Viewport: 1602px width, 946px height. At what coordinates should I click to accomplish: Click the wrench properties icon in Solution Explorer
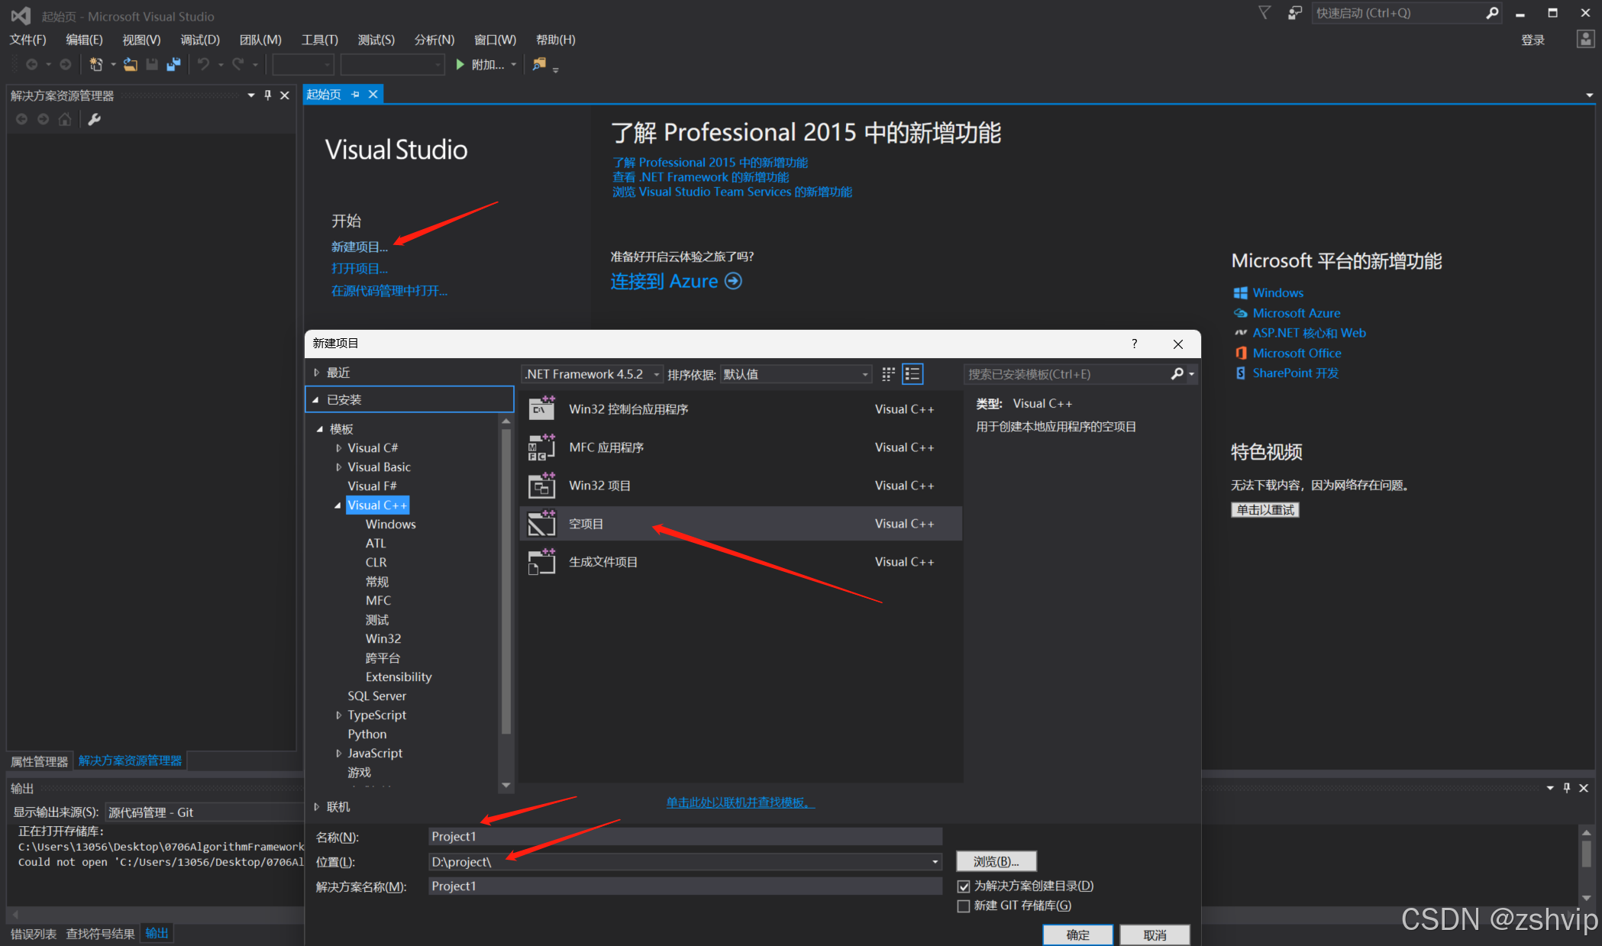(94, 119)
